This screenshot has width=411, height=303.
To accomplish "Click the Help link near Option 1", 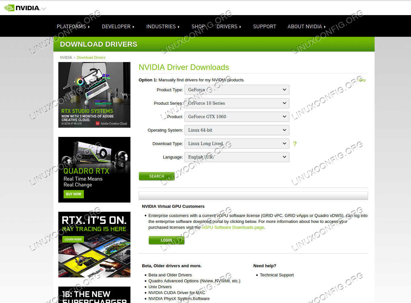I will click(x=362, y=80).
